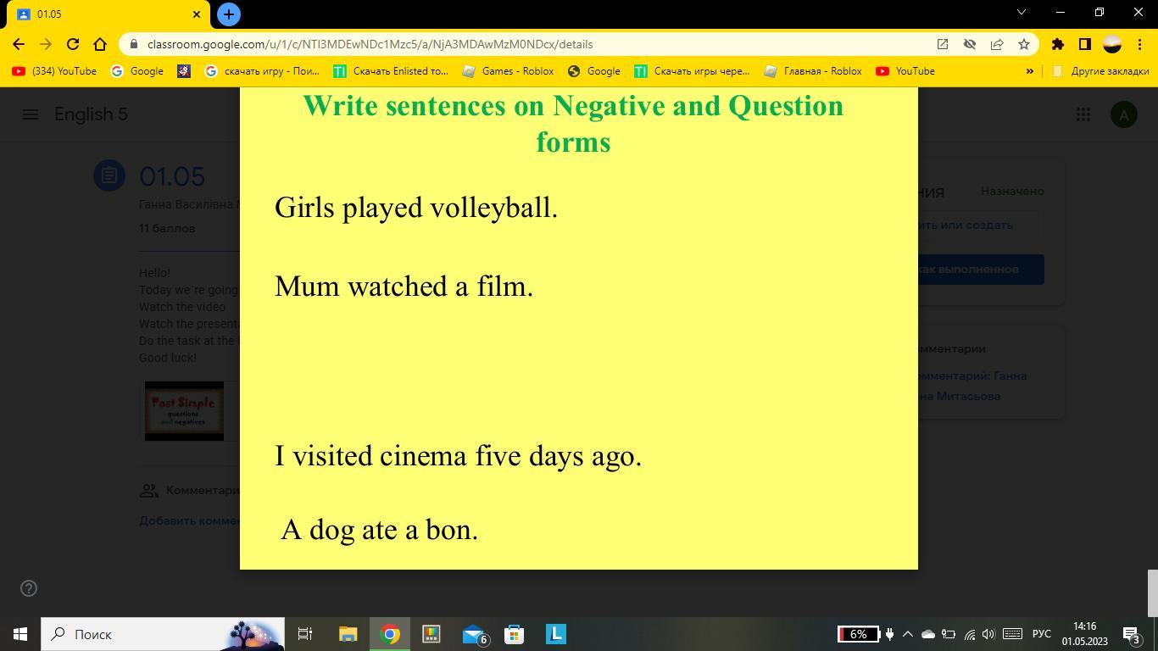Open the L app on the taskbar
Image resolution: width=1158 pixels, height=651 pixels.
(x=556, y=634)
